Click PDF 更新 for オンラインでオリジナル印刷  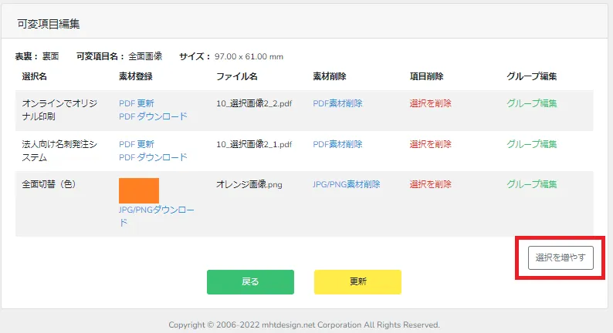pos(136,103)
